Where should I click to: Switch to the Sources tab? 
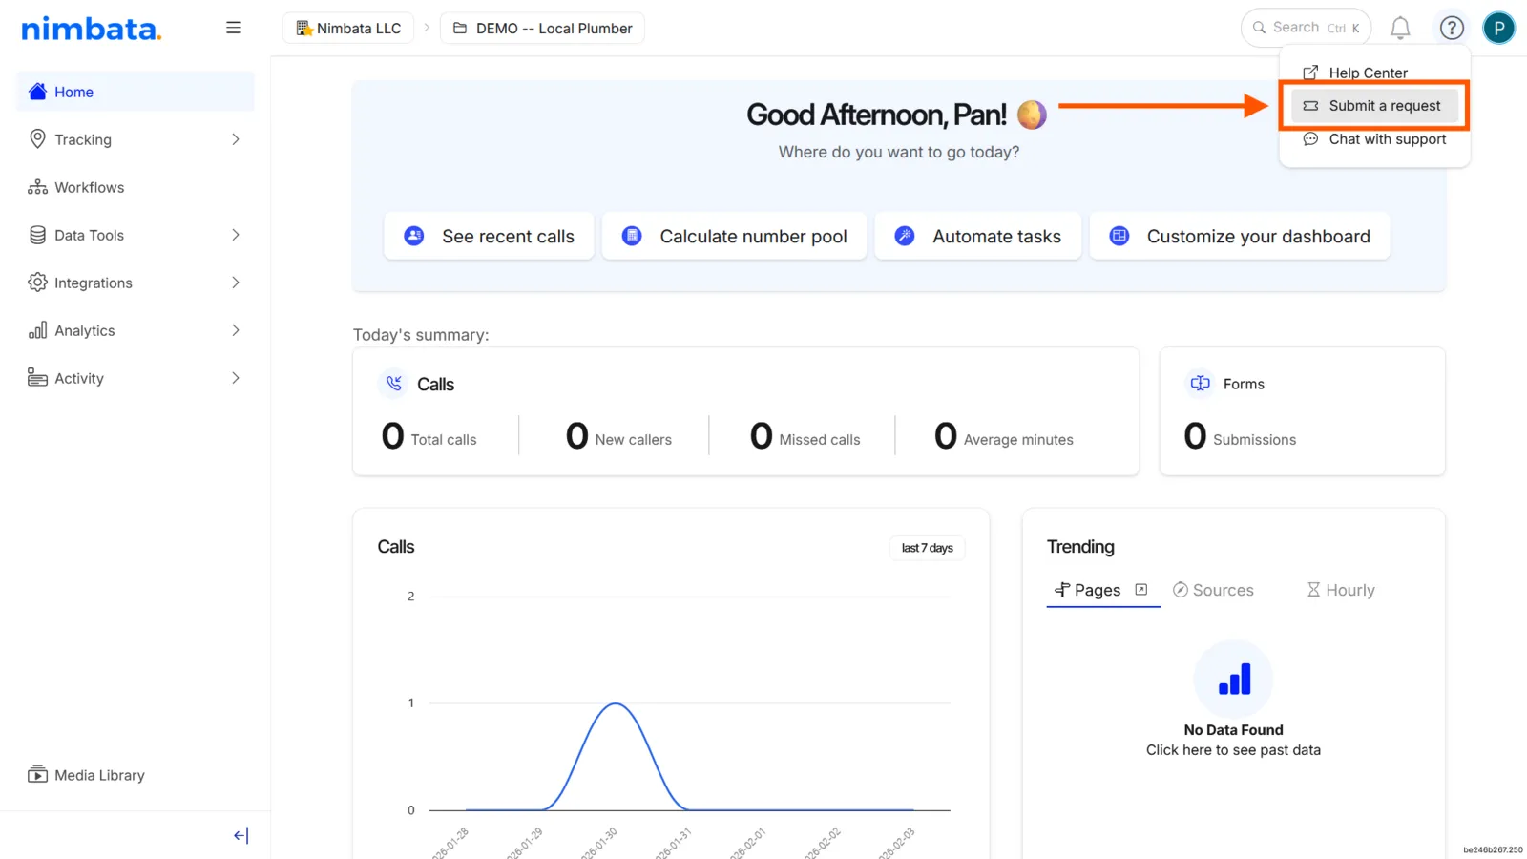pos(1213,590)
